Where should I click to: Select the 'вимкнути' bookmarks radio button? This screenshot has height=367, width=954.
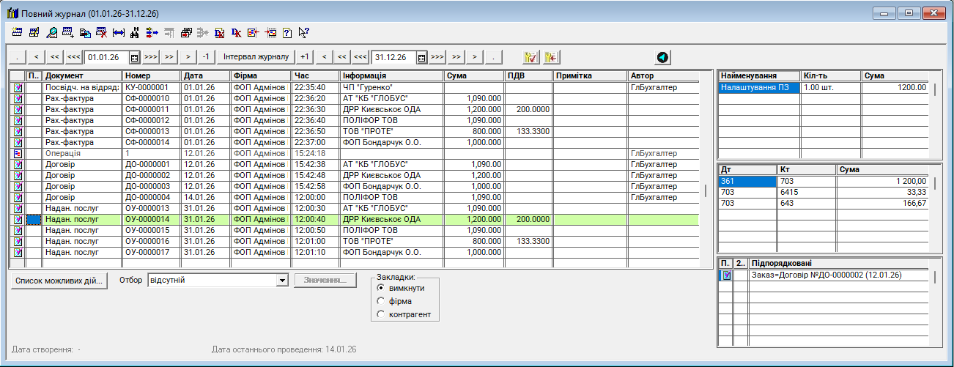380,288
